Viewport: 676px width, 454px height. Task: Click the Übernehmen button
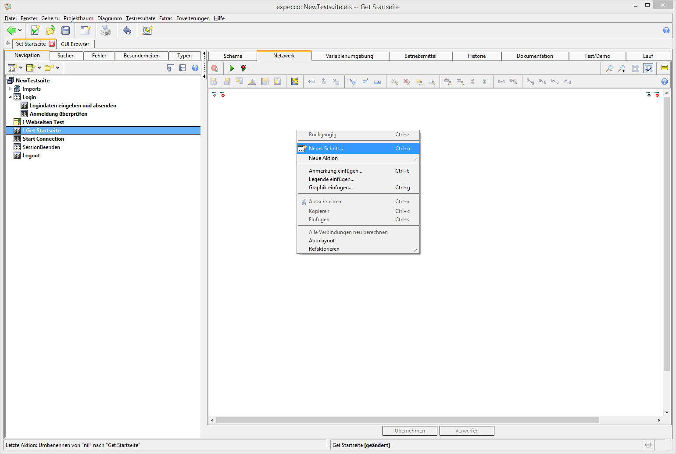click(410, 431)
